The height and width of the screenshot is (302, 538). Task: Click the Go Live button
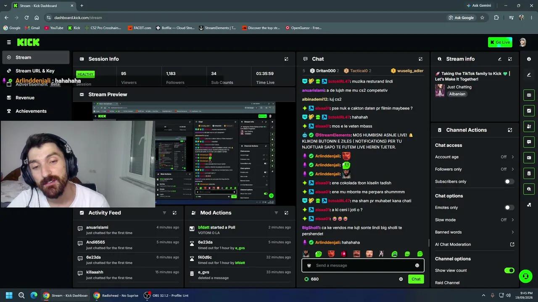500,42
